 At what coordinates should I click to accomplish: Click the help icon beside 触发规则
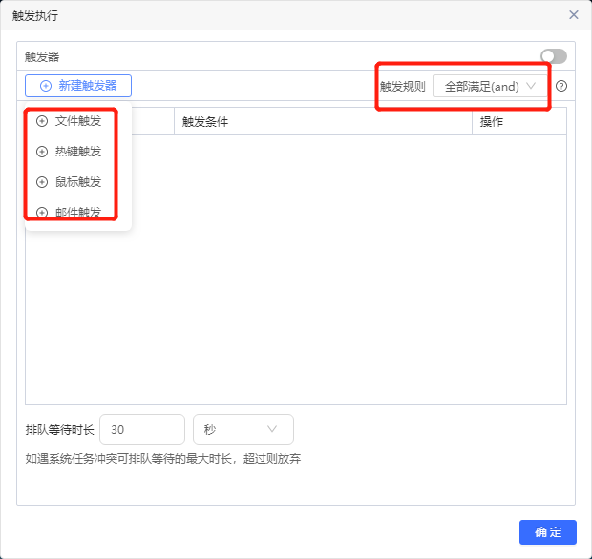coord(561,87)
